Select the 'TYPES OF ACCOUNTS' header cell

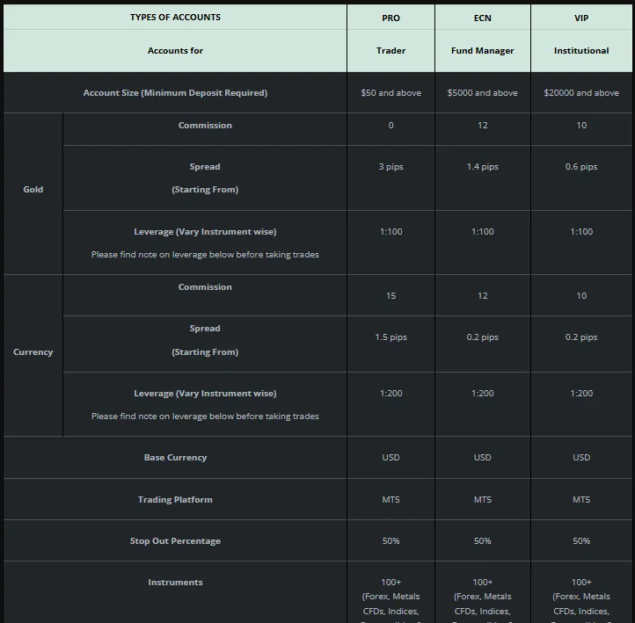[175, 18]
